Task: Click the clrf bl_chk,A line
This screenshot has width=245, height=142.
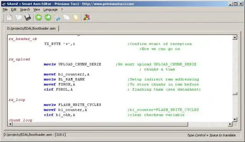Action: pyautogui.click(x=60, y=115)
